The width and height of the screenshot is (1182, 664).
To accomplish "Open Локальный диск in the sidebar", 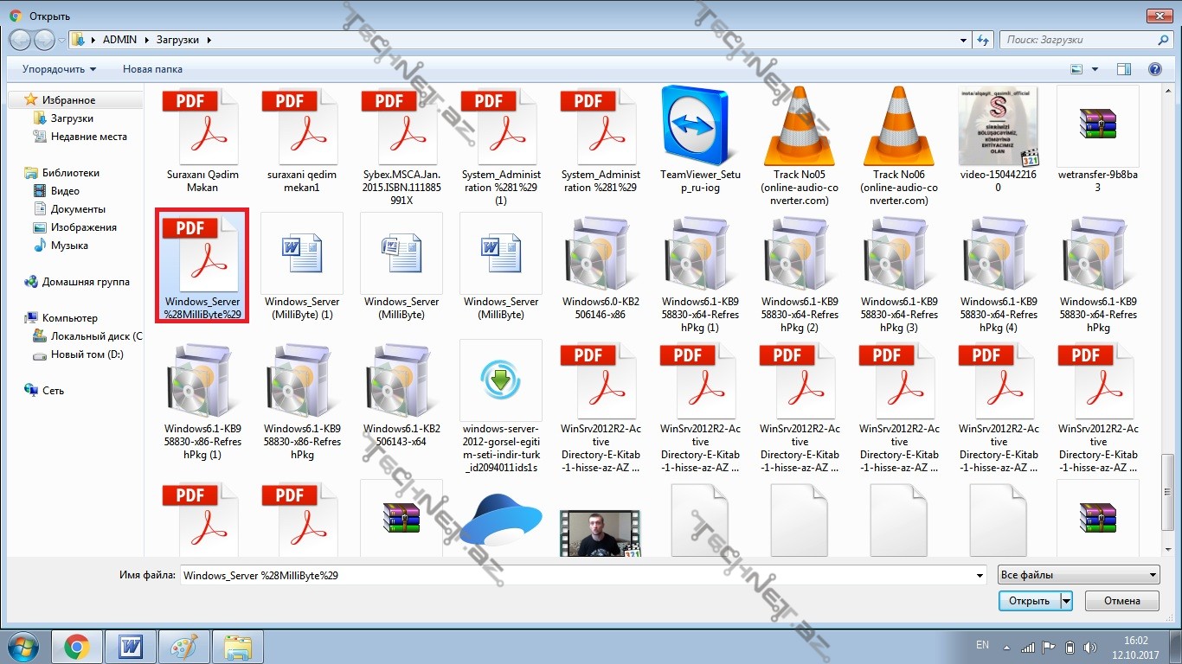I will coord(90,336).
